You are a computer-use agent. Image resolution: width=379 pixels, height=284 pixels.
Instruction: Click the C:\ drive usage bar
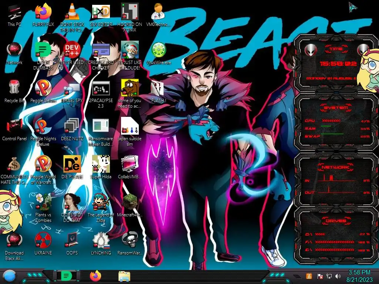click(x=320, y=234)
